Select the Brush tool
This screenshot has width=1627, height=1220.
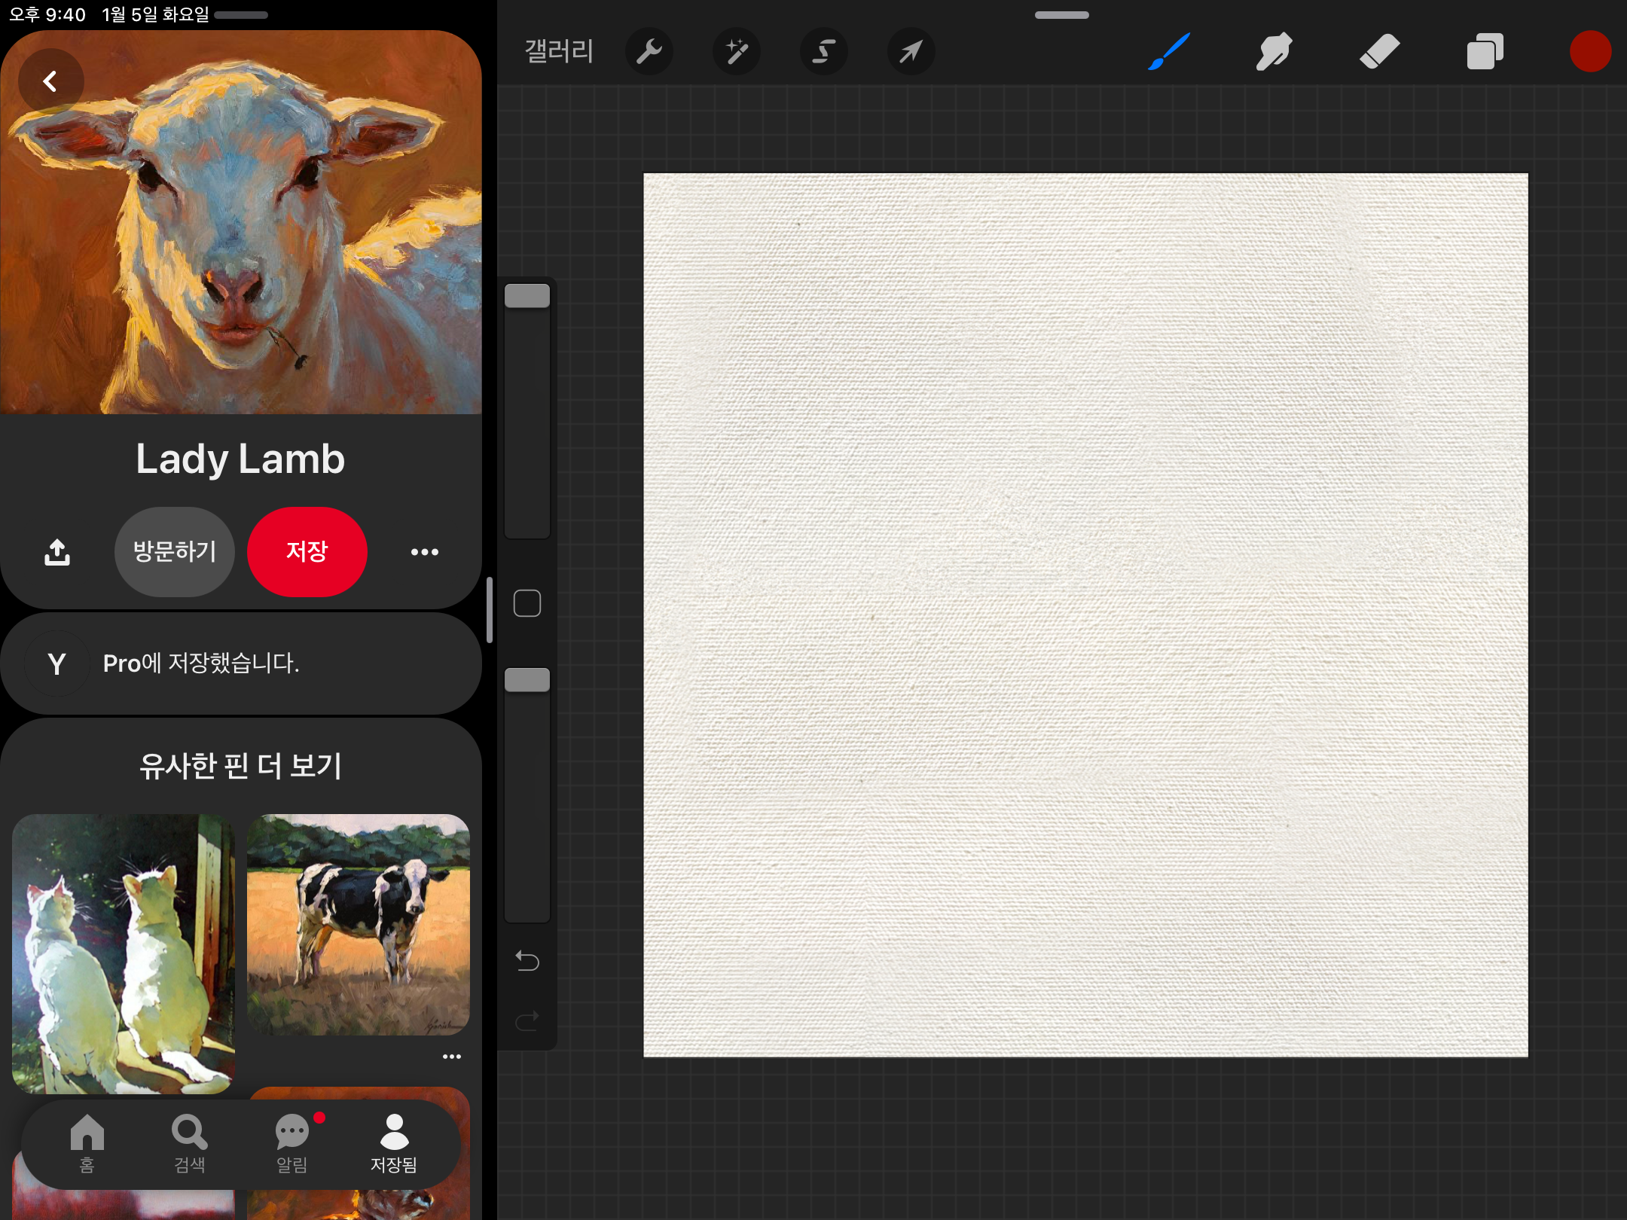click(x=1168, y=52)
